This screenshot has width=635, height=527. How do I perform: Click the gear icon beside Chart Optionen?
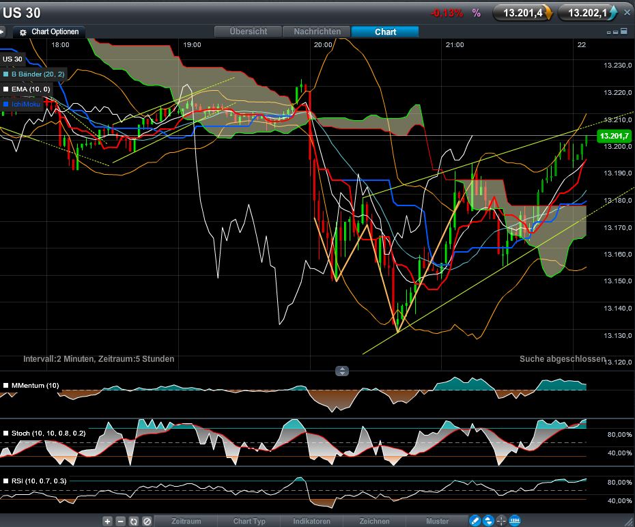point(23,32)
